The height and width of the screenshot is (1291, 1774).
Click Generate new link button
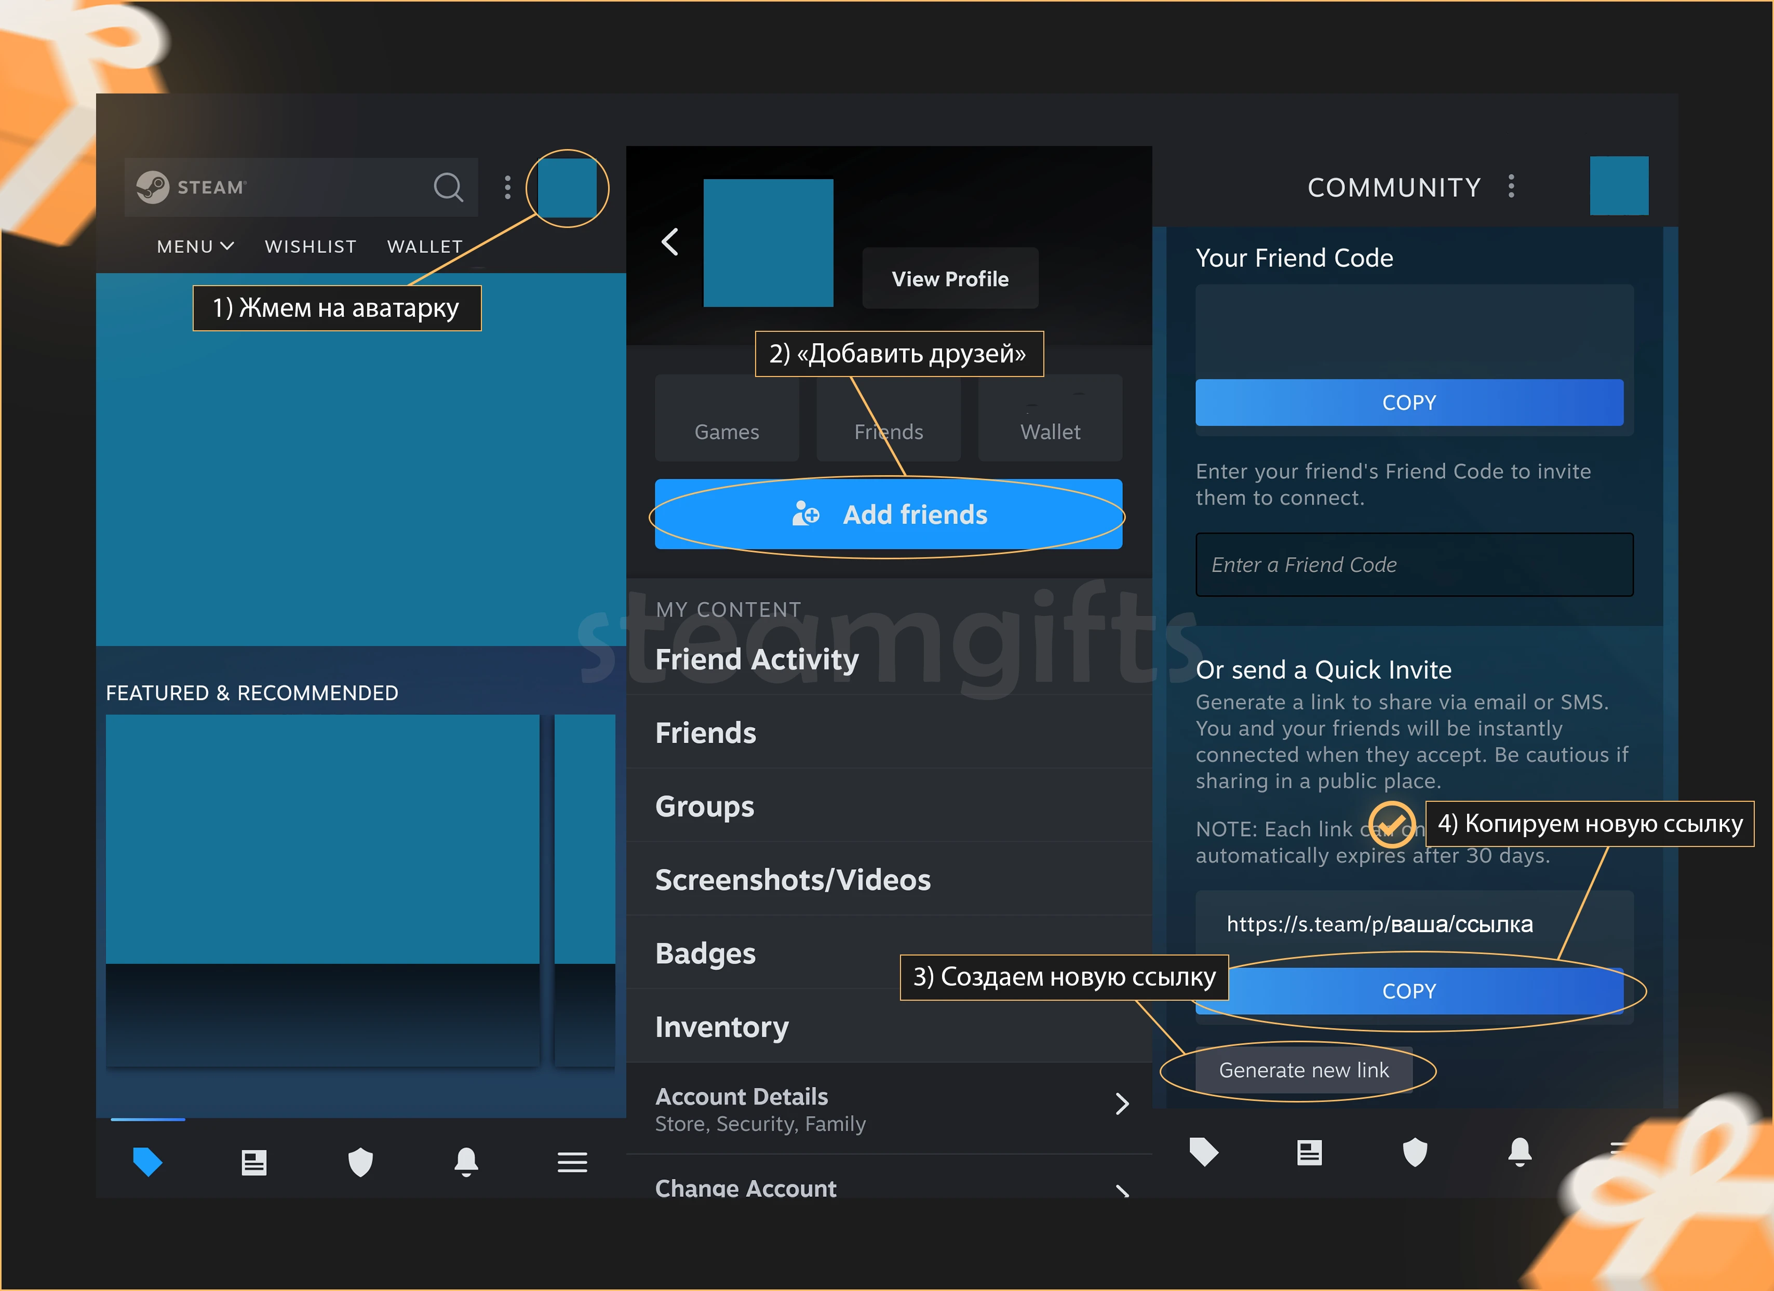point(1303,1069)
